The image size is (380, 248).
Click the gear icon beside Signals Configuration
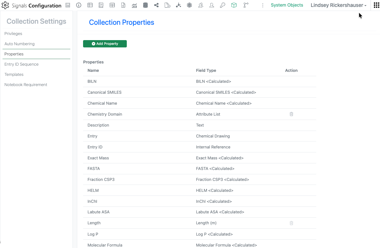point(5,5)
